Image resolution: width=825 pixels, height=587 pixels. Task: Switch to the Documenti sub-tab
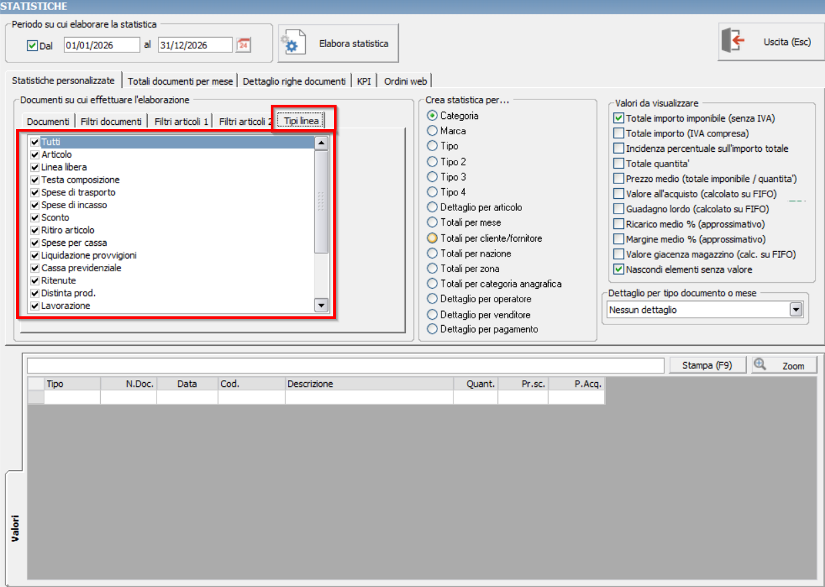[48, 122]
